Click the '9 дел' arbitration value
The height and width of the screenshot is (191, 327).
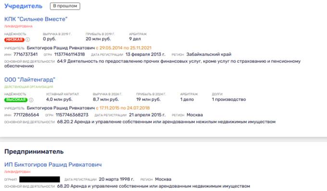(135, 39)
